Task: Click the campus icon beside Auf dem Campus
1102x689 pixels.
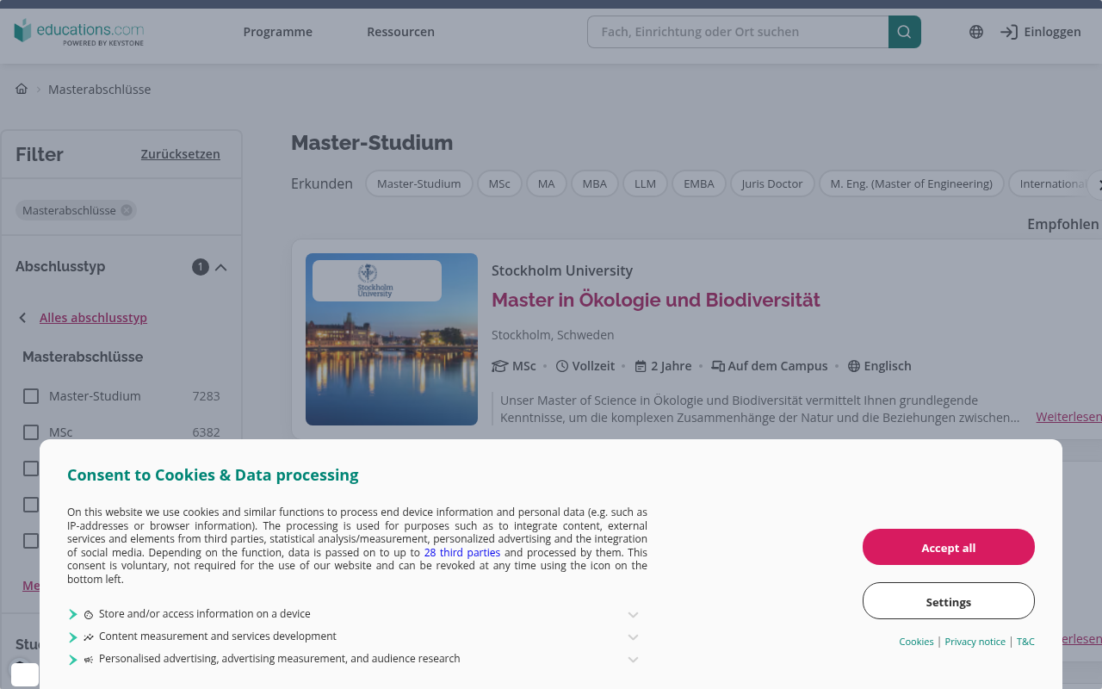Action: click(x=718, y=366)
